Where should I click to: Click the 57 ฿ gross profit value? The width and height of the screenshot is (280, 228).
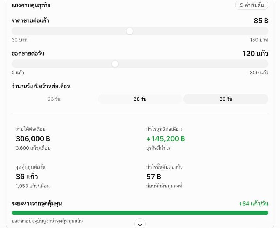click(x=154, y=177)
